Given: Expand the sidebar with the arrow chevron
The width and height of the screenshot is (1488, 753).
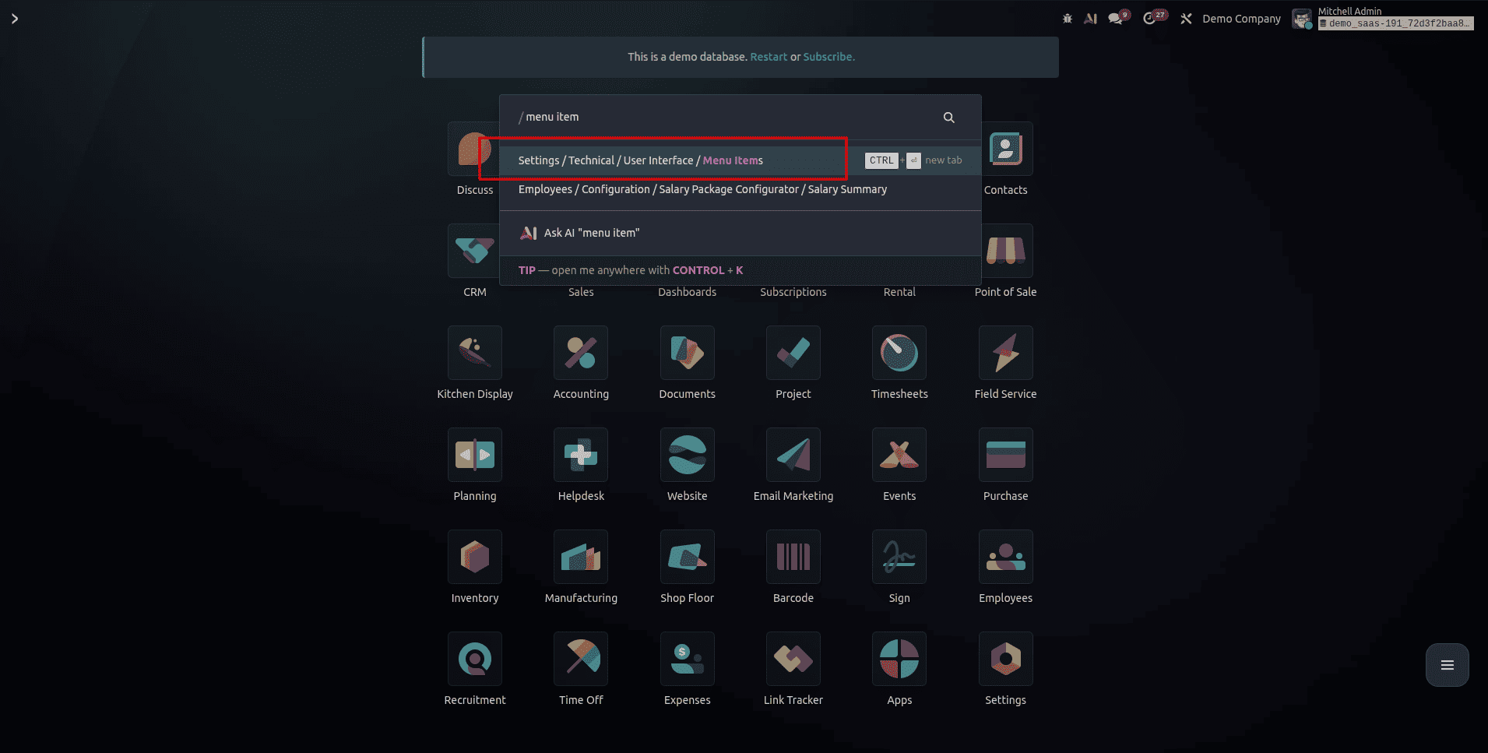Looking at the screenshot, I should click(x=14, y=18).
